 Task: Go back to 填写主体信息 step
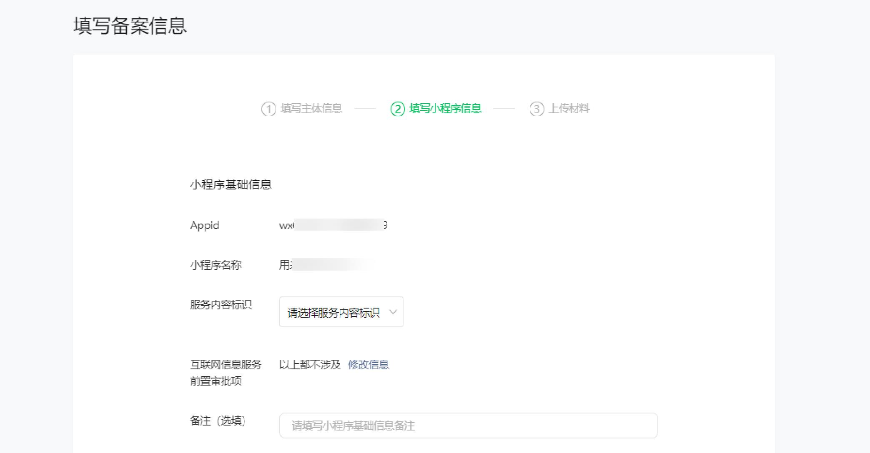(311, 109)
